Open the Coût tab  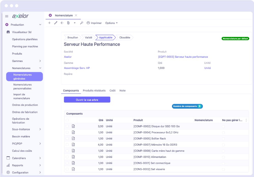point(113,91)
